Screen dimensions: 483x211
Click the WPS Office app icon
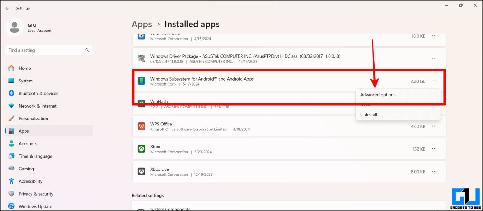point(141,126)
